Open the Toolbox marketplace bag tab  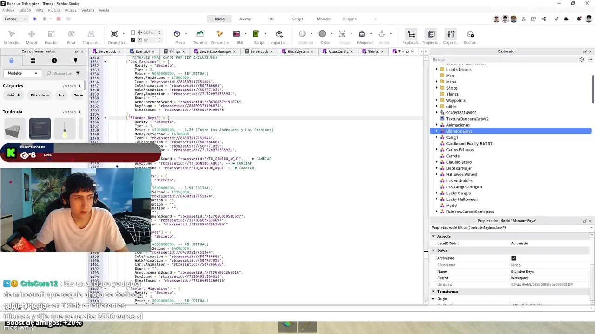pyautogui.click(x=12, y=61)
